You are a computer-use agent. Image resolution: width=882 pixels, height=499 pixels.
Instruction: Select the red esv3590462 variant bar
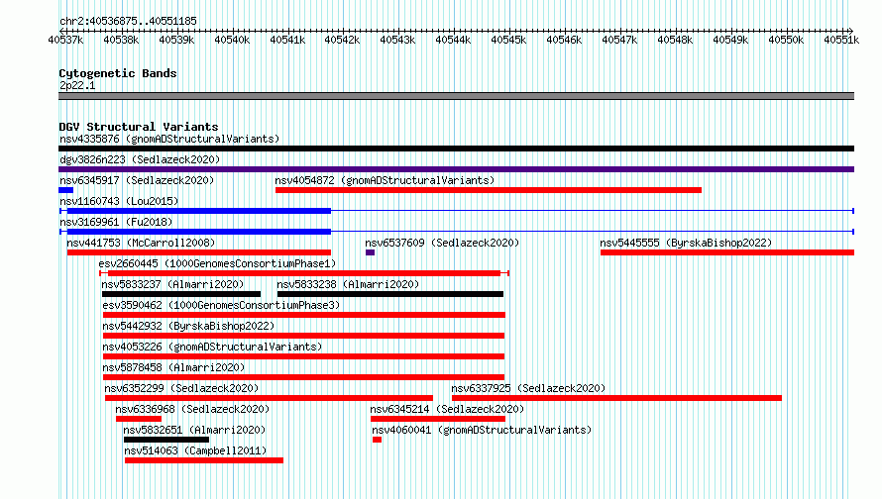click(304, 315)
